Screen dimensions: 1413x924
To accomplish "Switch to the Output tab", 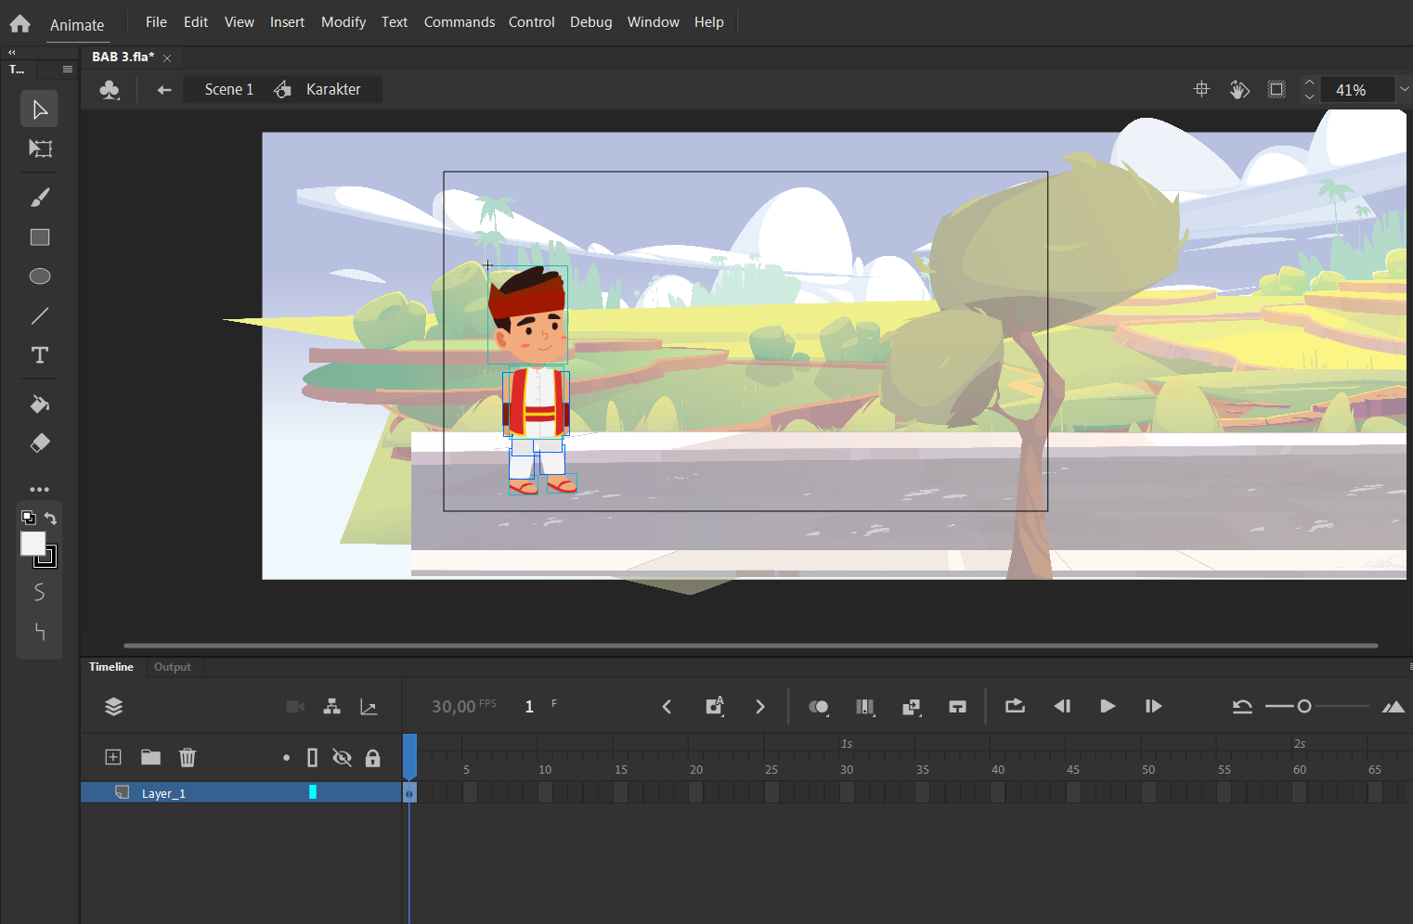I will 173,667.
